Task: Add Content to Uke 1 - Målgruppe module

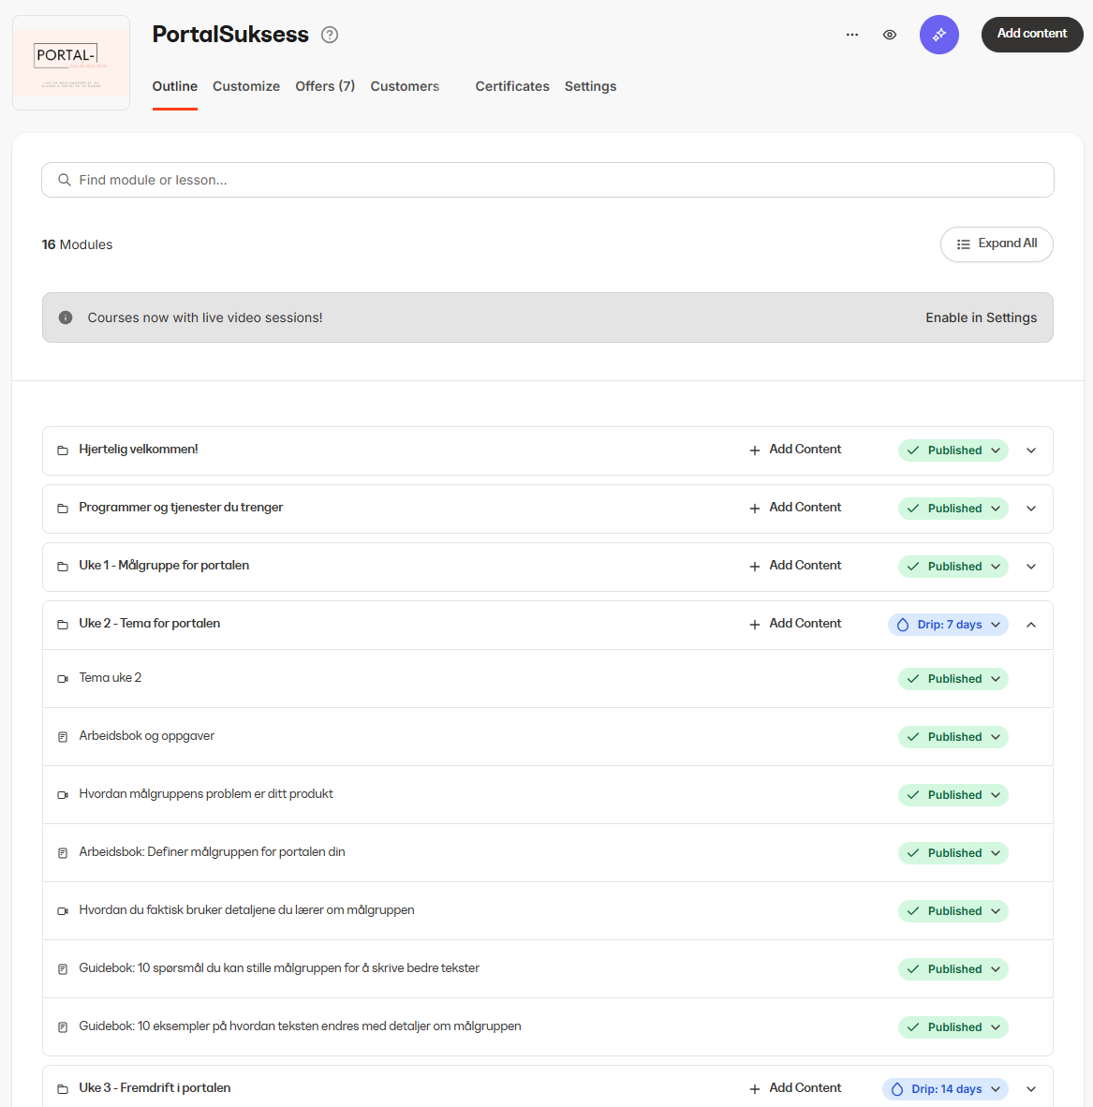Action: point(795,566)
